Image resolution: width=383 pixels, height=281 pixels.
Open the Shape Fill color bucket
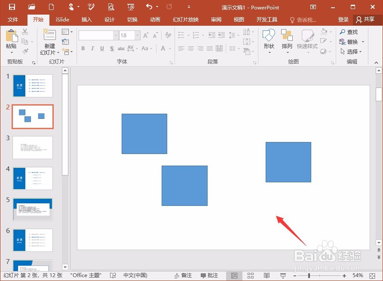pos(324,31)
